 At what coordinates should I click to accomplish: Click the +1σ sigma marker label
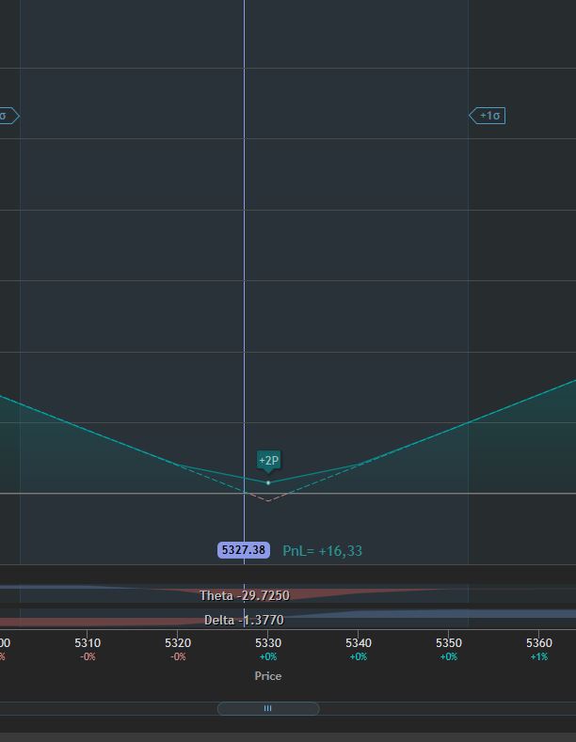487,116
